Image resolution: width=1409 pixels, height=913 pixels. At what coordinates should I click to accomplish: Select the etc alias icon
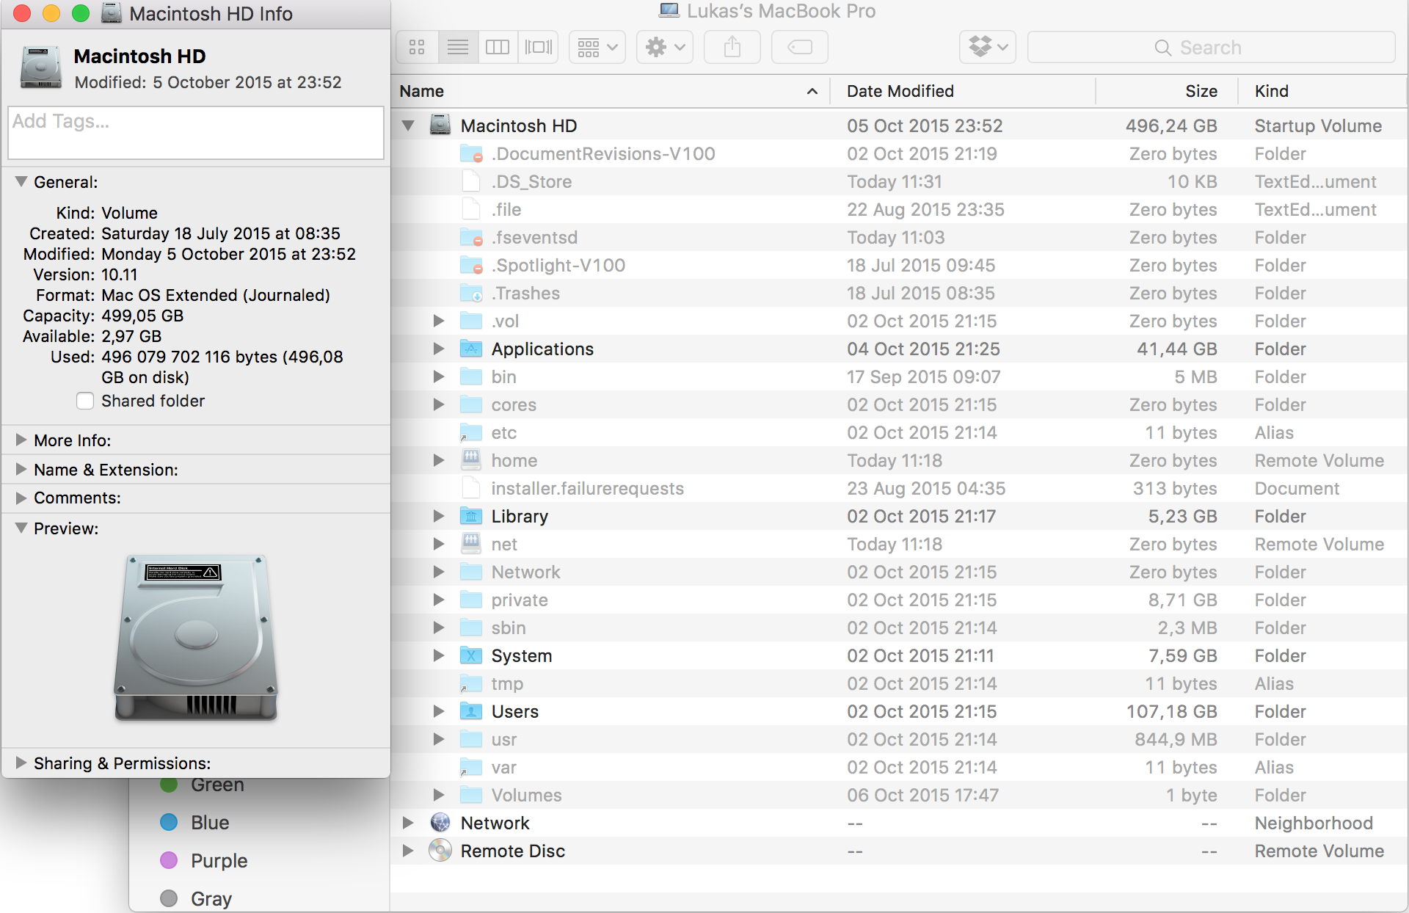click(471, 432)
